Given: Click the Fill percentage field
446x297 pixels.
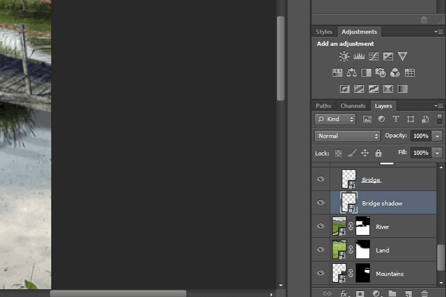Looking at the screenshot, I should (420, 153).
